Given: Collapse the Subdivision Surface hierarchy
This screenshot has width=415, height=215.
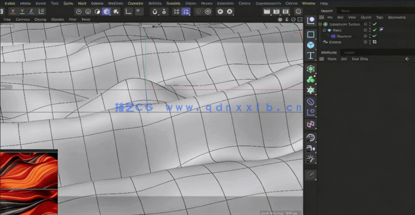Looking at the screenshot, I should coord(320,24).
